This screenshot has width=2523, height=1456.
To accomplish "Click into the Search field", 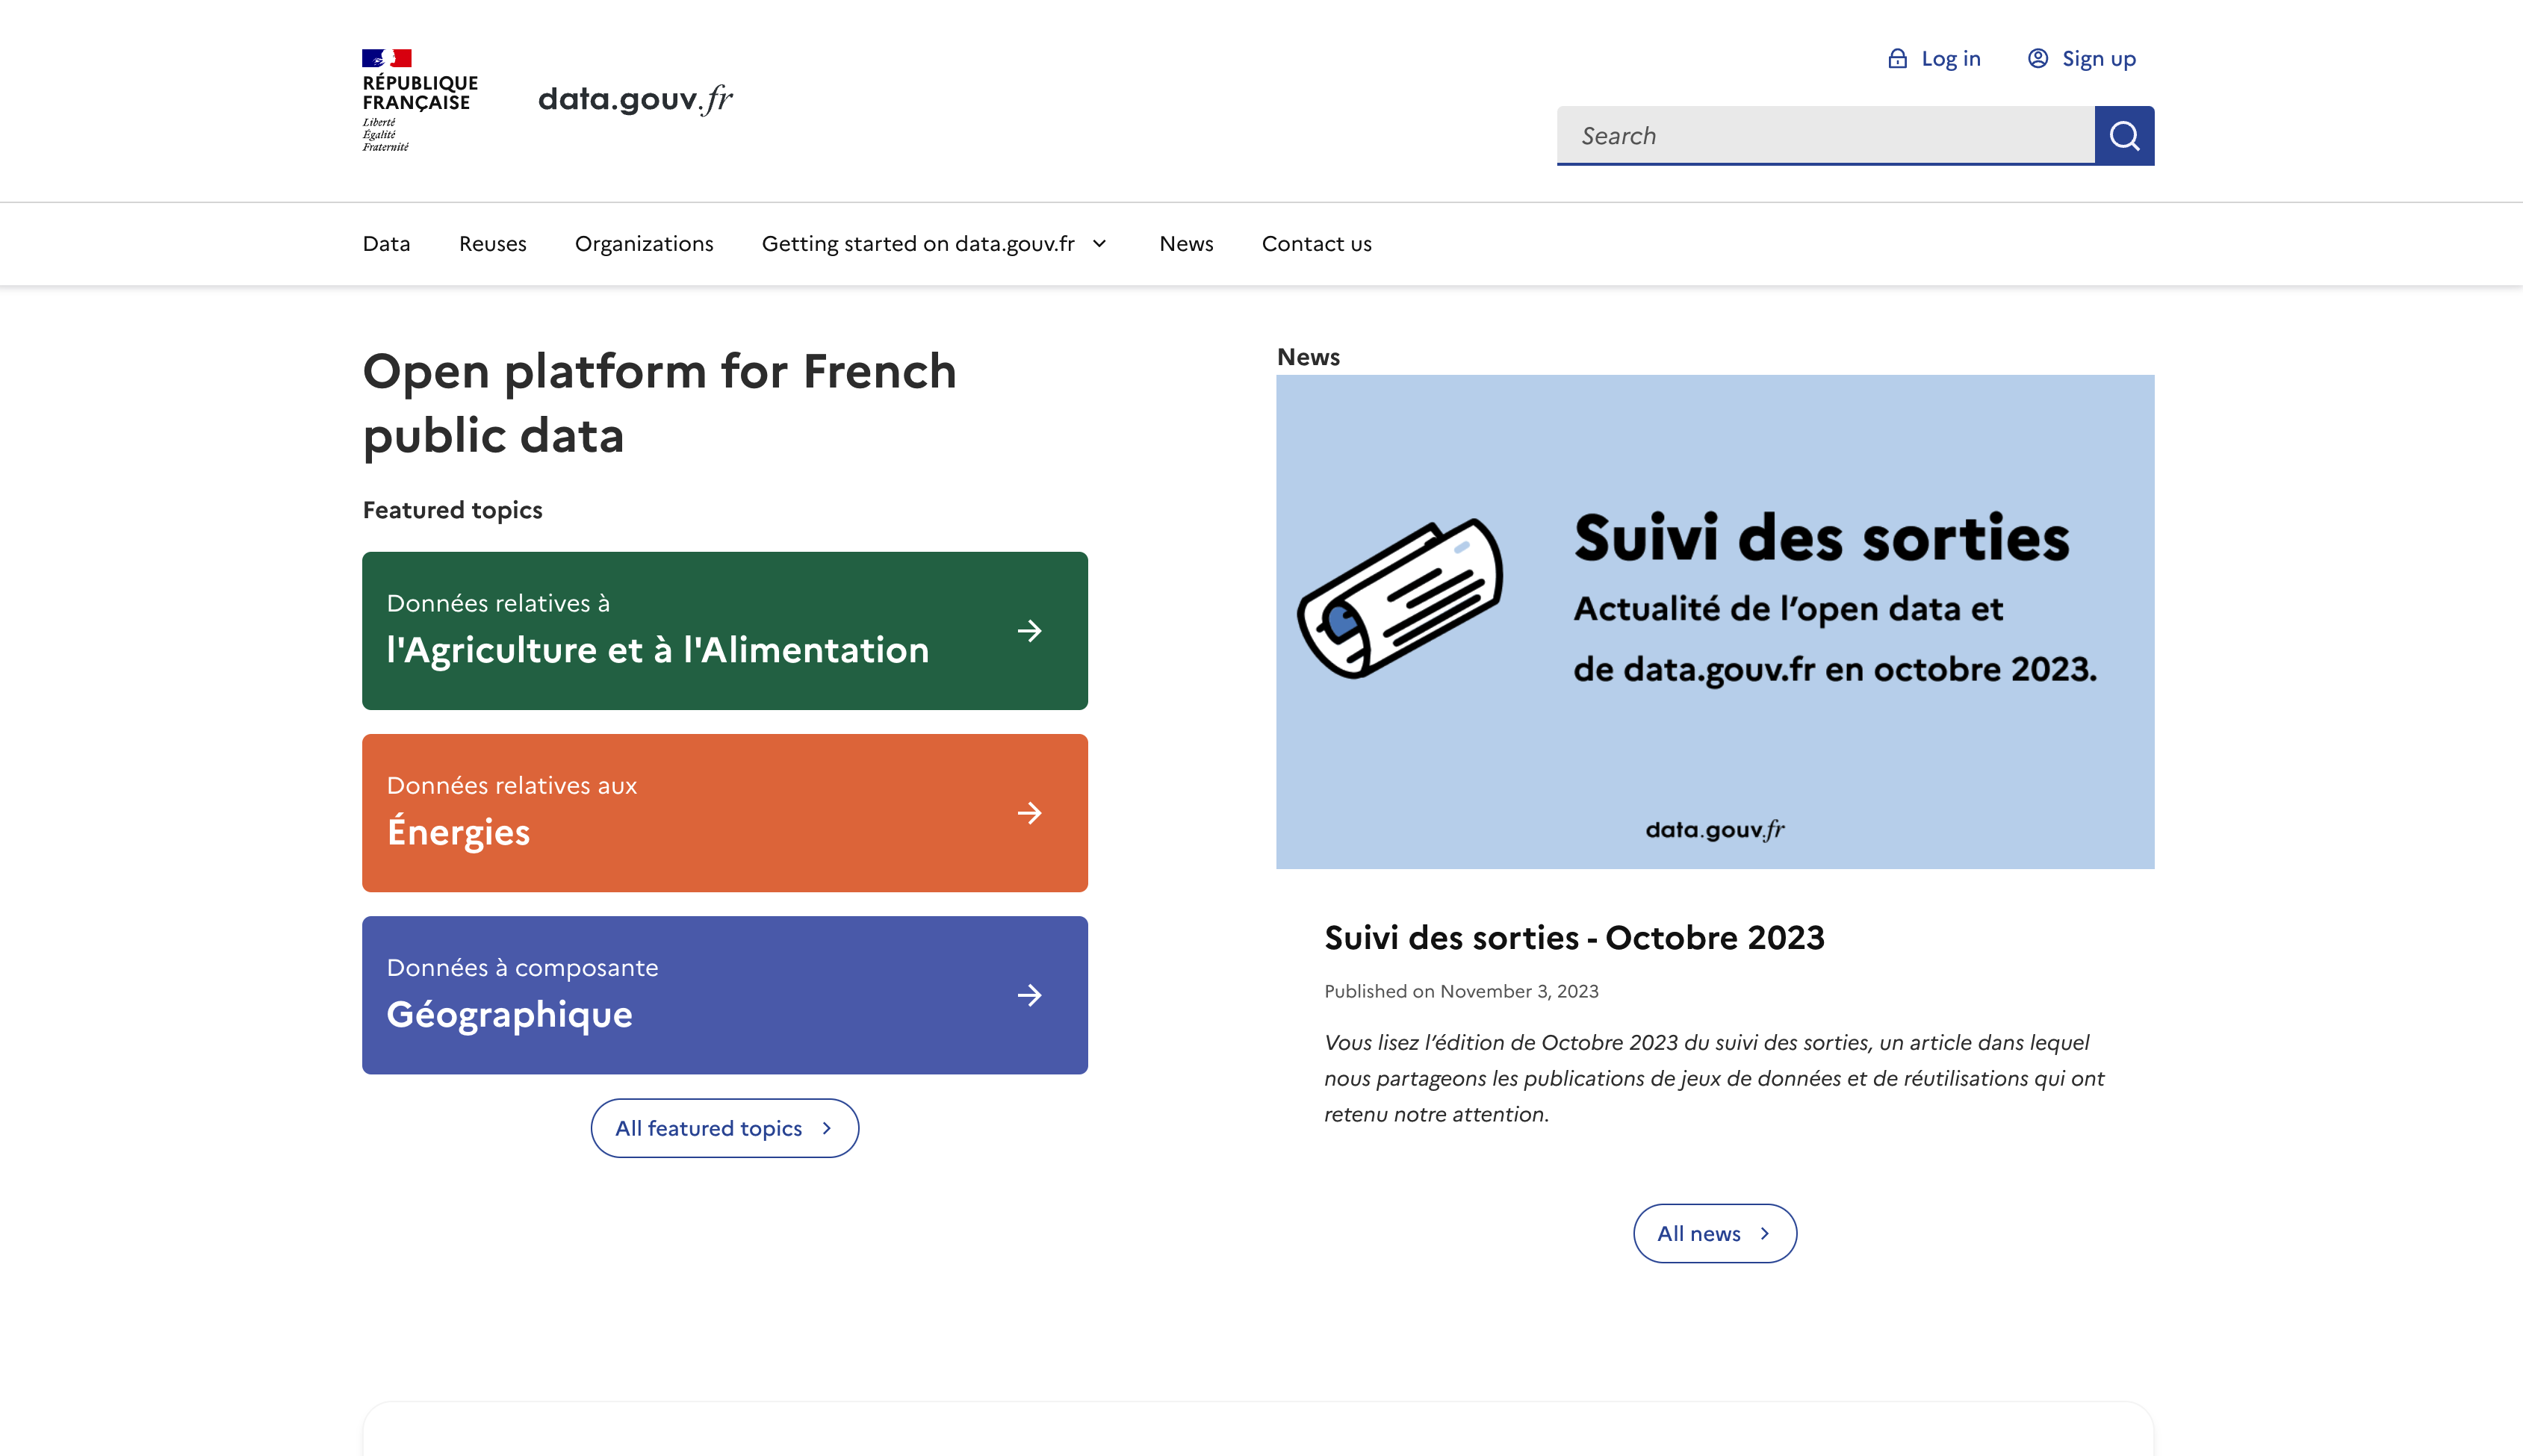I will [x=1826, y=135].
